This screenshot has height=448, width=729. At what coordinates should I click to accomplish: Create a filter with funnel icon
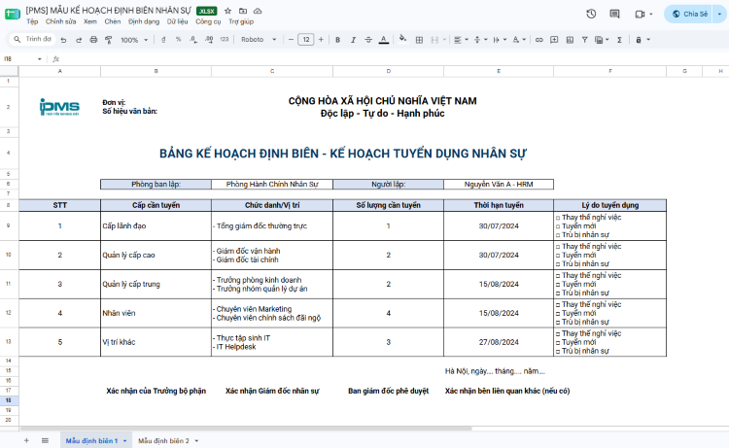click(x=584, y=40)
